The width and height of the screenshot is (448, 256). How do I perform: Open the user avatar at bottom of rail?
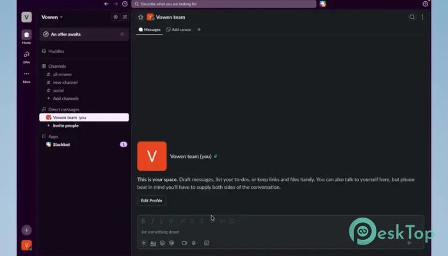pyautogui.click(x=27, y=245)
